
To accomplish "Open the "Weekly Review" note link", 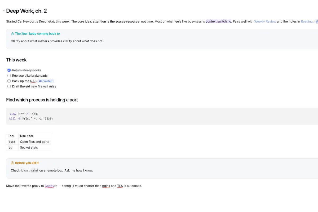I will (265, 21).
